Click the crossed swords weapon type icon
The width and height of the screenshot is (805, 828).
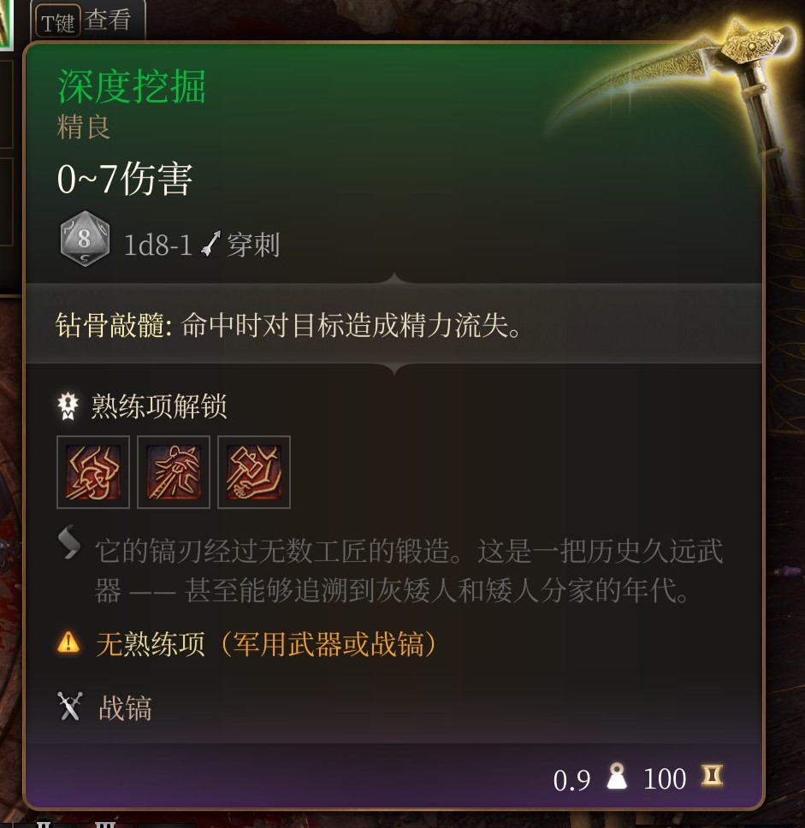coord(70,706)
